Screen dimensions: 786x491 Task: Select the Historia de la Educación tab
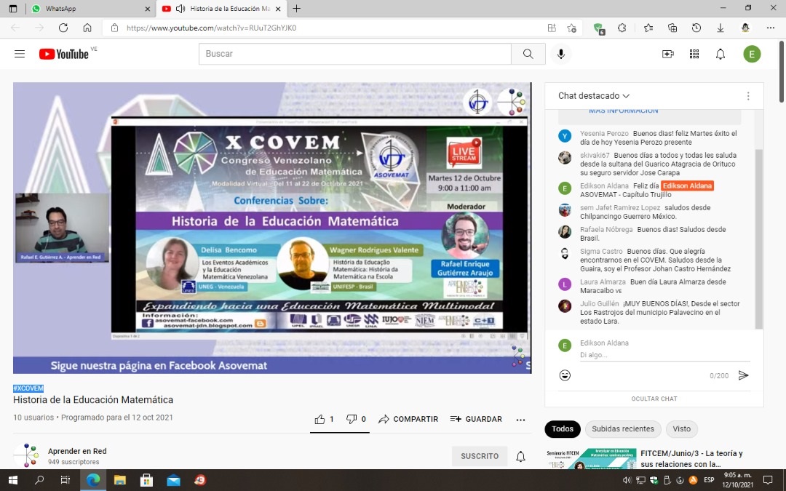[x=221, y=9]
